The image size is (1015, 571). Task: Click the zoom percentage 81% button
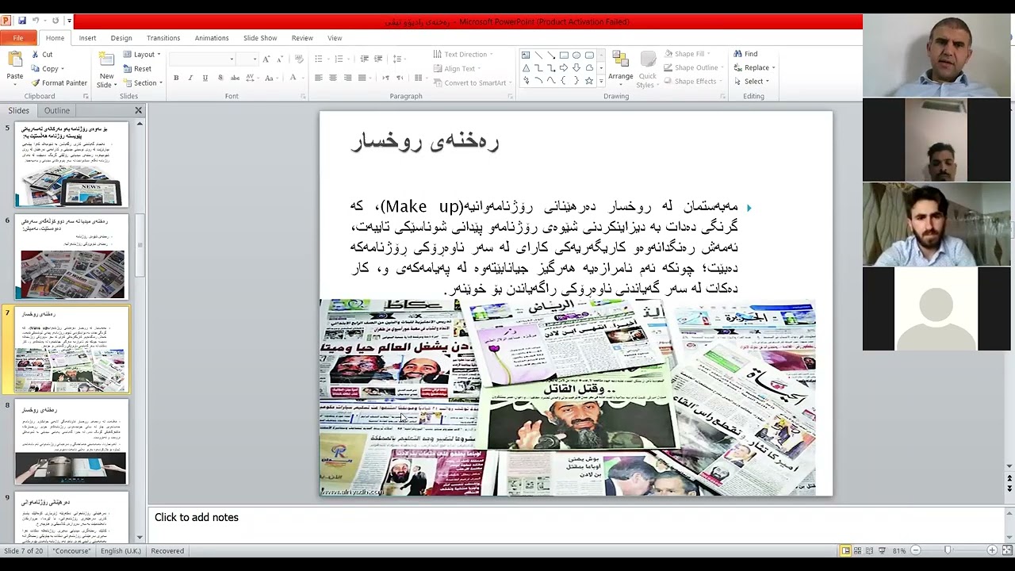pyautogui.click(x=899, y=551)
